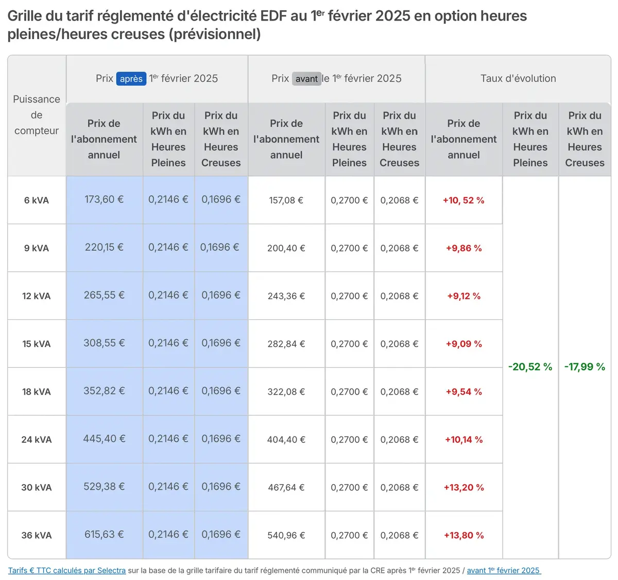
Task: Select the 9 kVA row header
Action: click(36, 248)
